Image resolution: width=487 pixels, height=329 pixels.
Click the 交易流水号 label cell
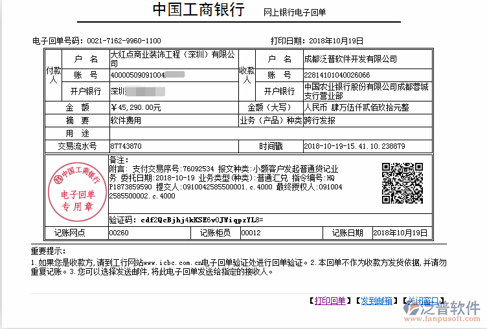coord(77,146)
